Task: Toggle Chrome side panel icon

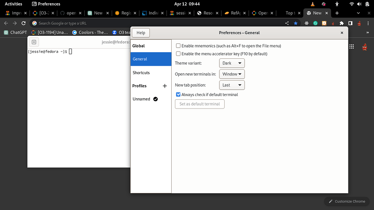Action: (x=350, y=23)
